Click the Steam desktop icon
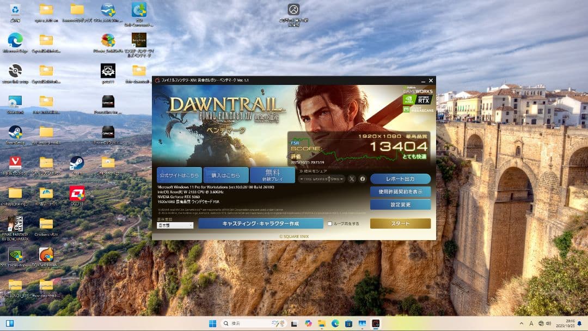The height and width of the screenshot is (331, 588). (x=77, y=164)
